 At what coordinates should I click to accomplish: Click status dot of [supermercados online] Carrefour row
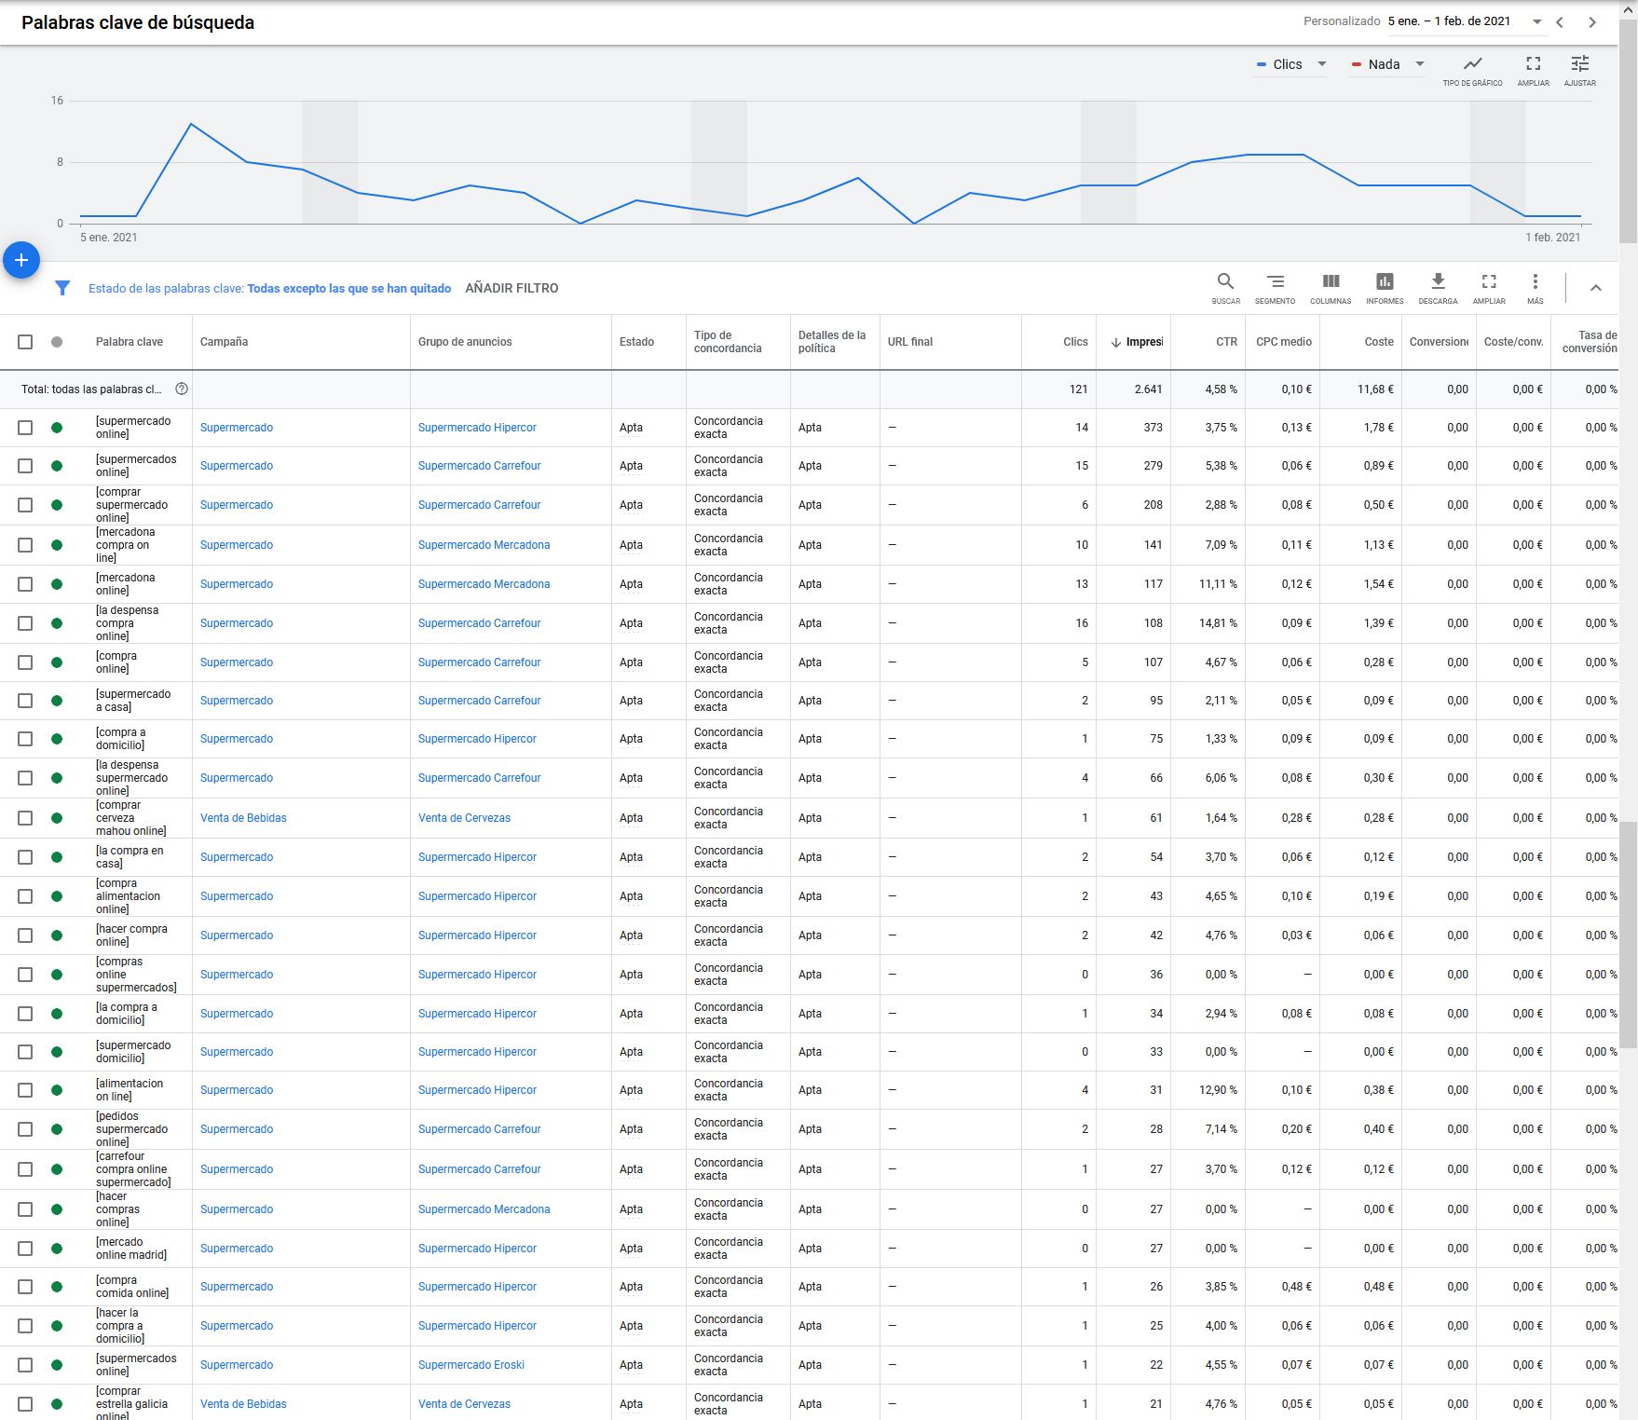tap(57, 466)
